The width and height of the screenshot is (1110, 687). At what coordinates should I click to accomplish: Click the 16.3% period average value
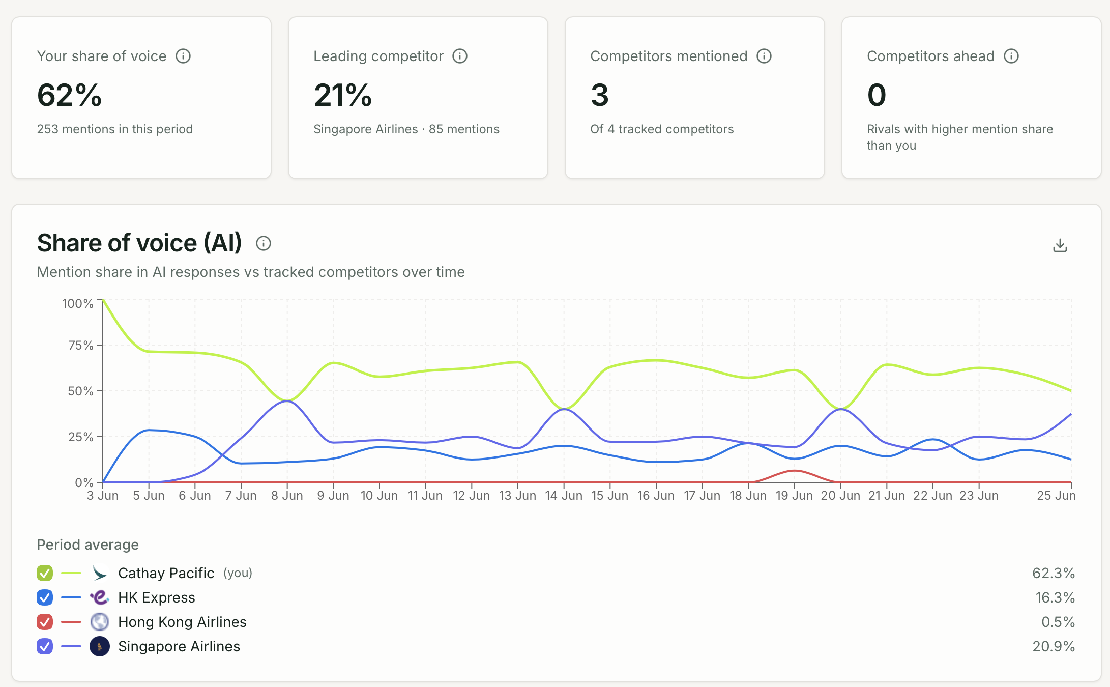coord(1055,597)
